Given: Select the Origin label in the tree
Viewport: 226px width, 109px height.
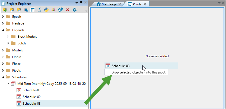Looking at the screenshot, I should pyautogui.click(x=17, y=57).
